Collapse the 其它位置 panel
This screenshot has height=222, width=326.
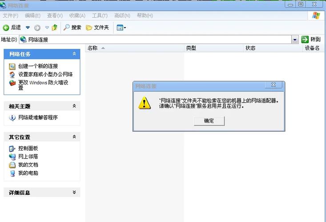point(74,137)
